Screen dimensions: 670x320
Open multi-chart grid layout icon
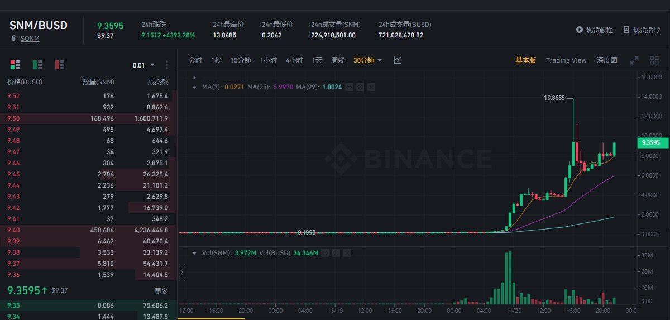[x=654, y=60]
